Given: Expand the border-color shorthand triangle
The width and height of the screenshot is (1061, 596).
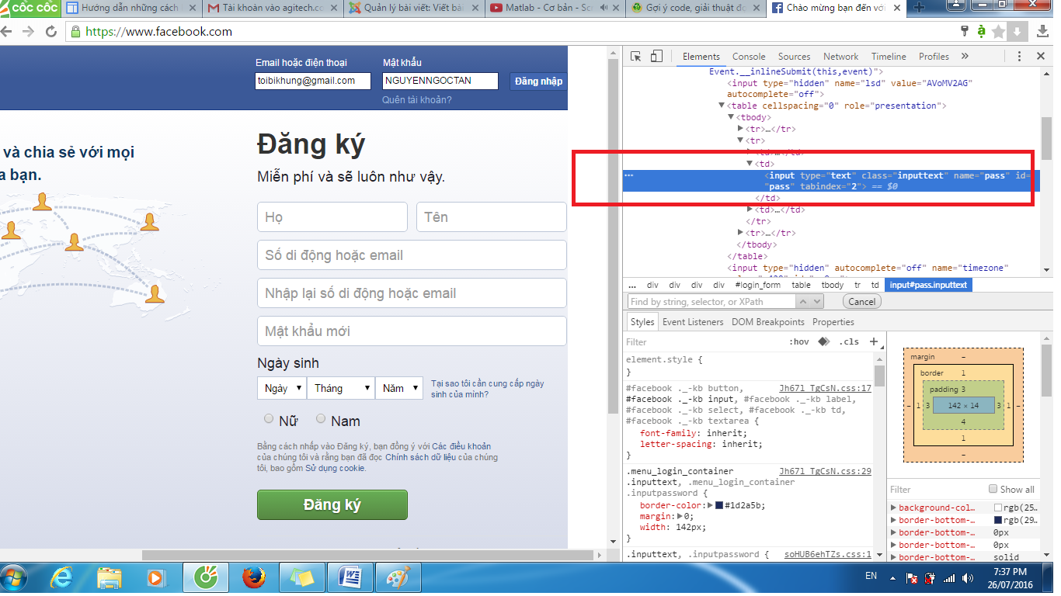Looking at the screenshot, I should [x=709, y=505].
